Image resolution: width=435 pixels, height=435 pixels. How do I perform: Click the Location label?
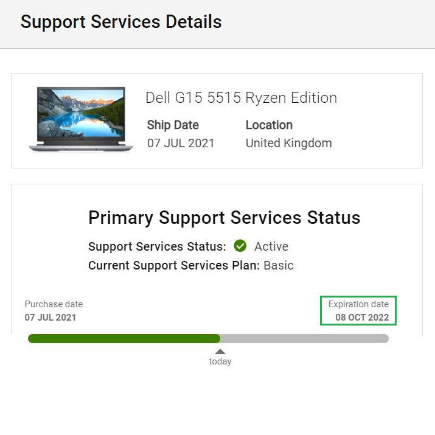click(x=269, y=125)
